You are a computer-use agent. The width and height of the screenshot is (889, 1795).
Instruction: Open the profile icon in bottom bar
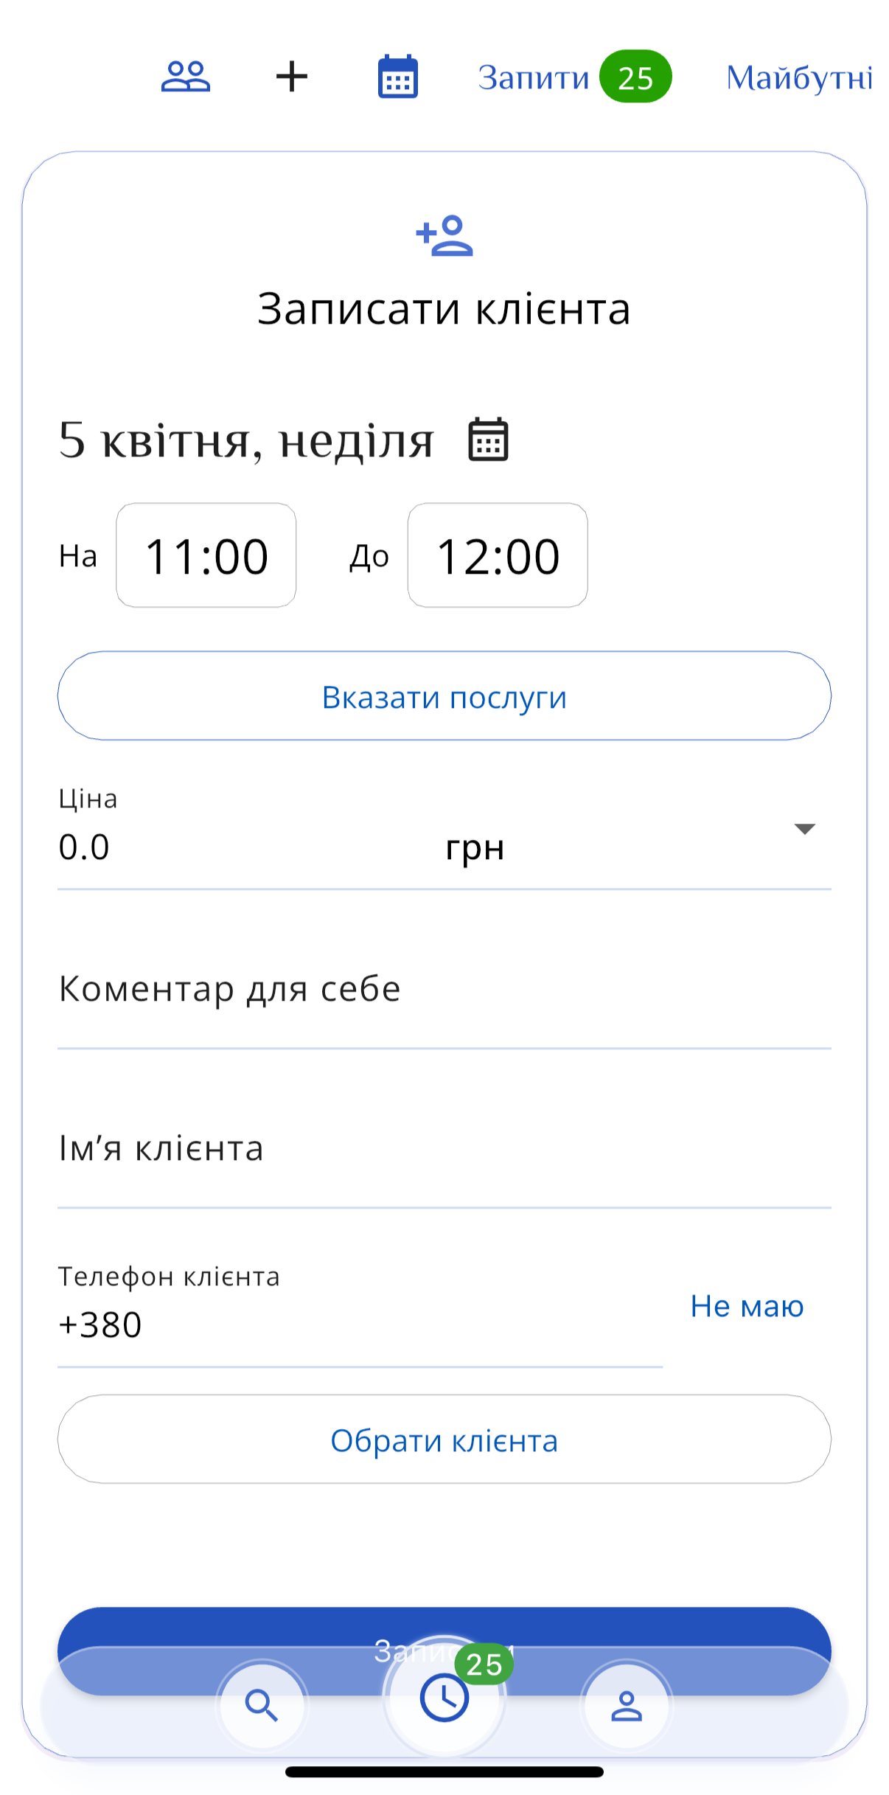point(627,1705)
